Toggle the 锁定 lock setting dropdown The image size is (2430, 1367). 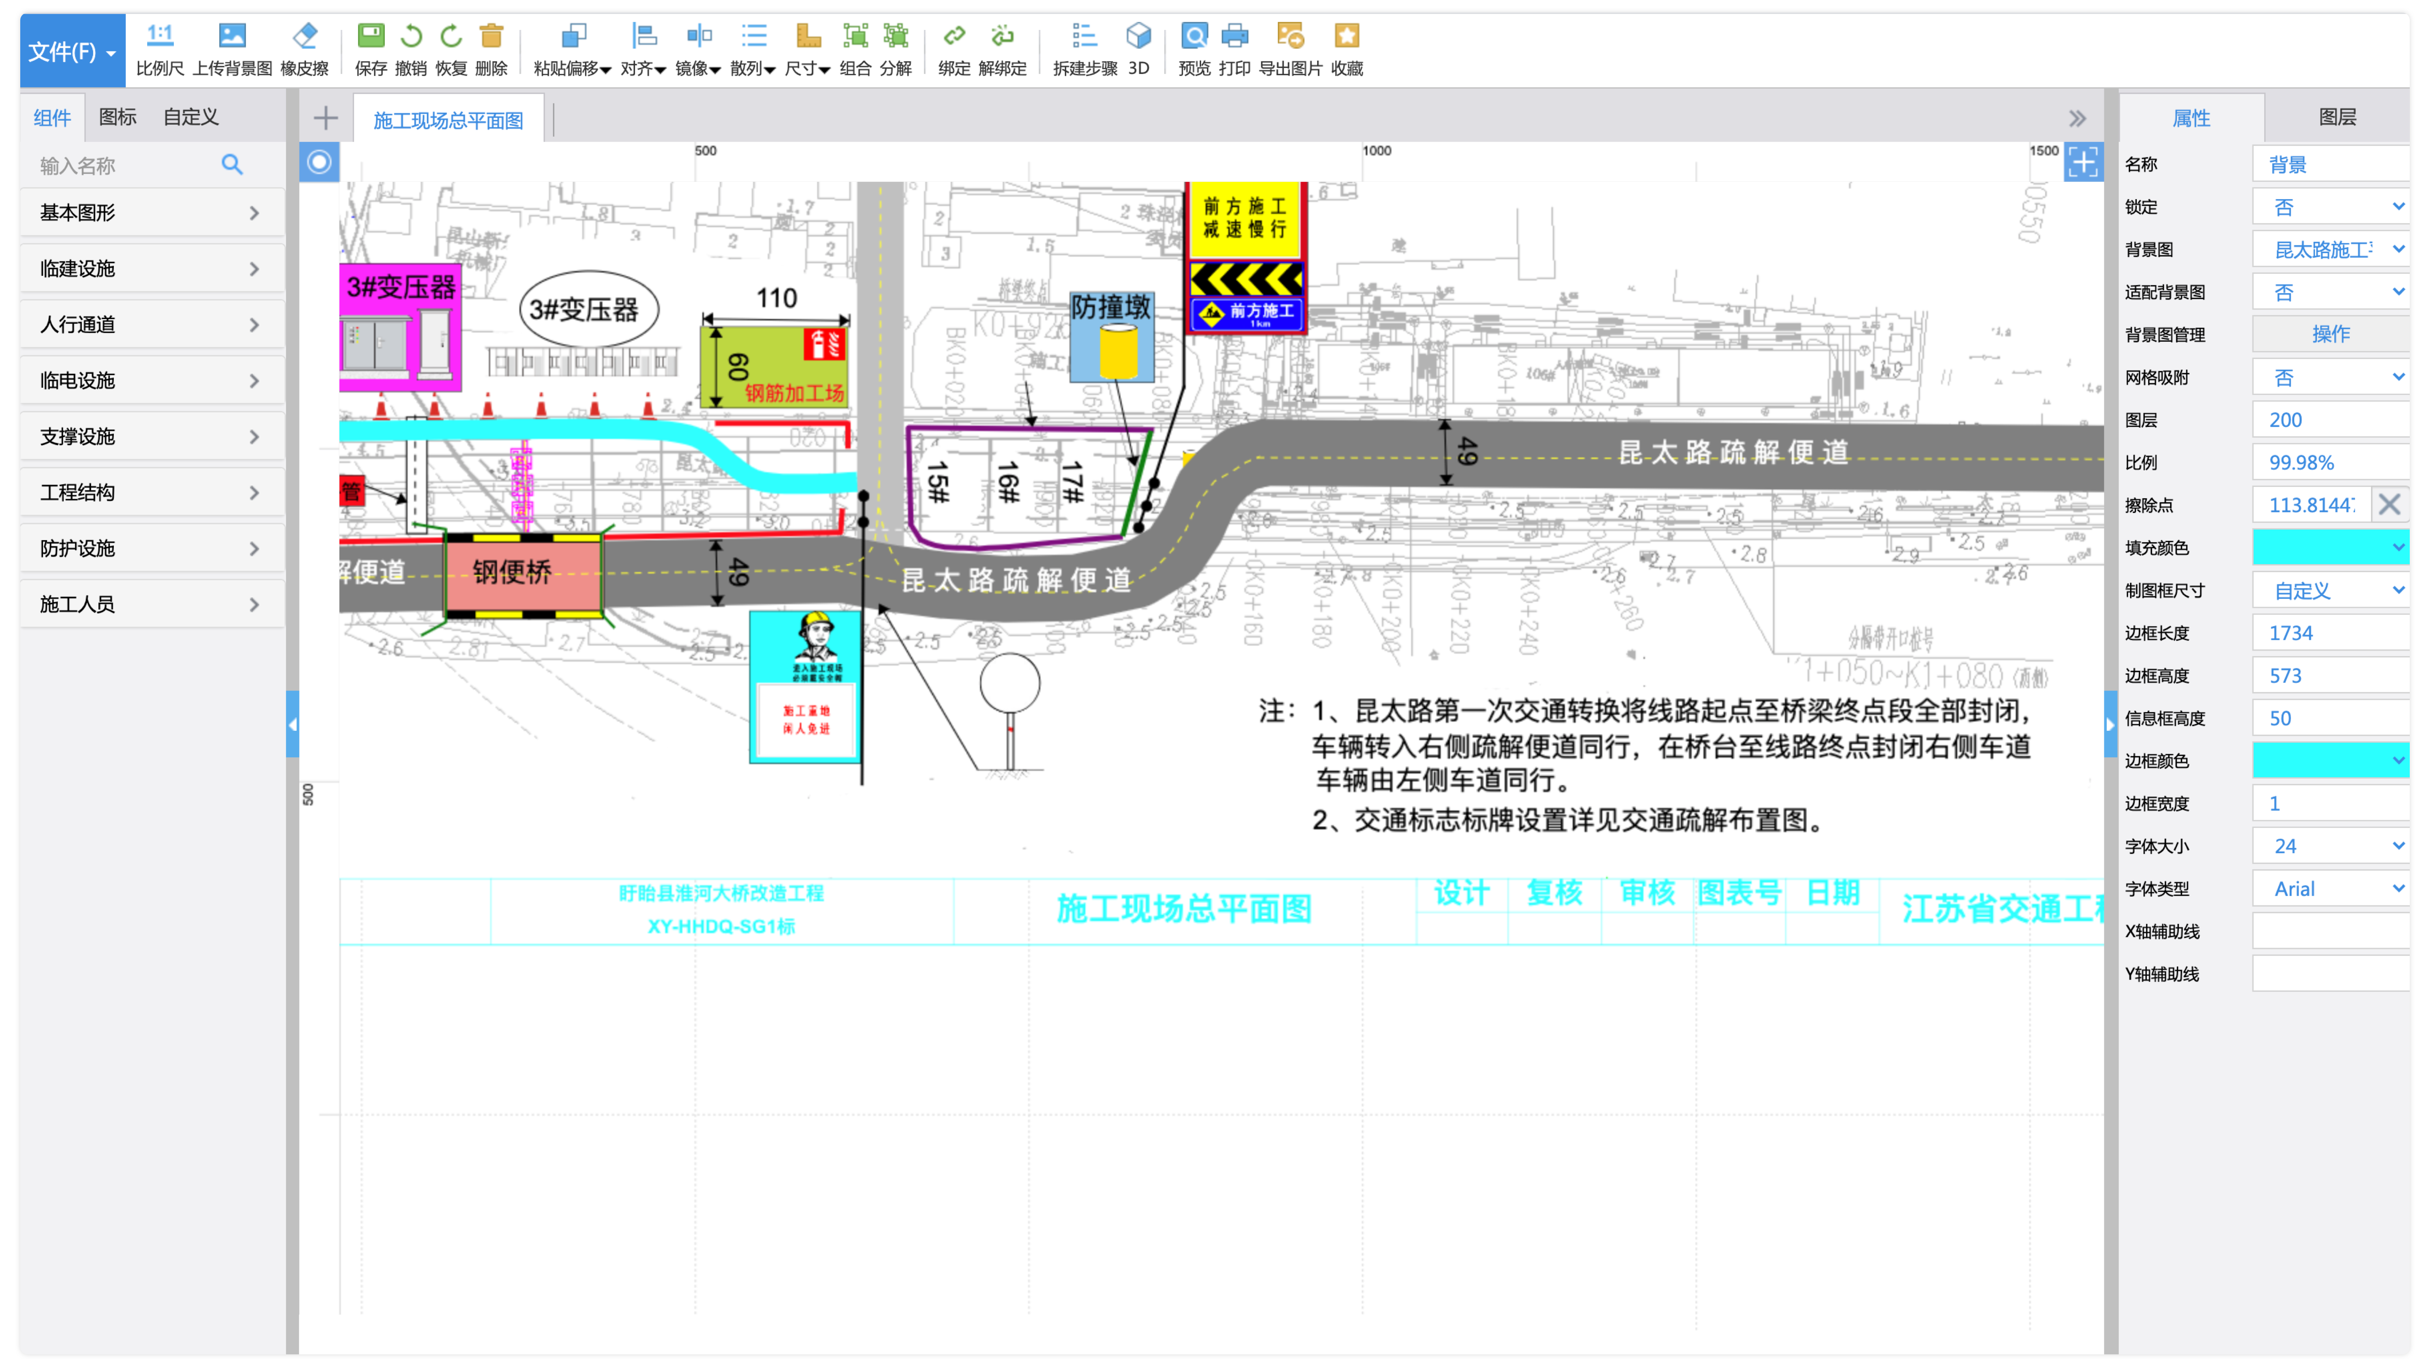coord(2329,207)
